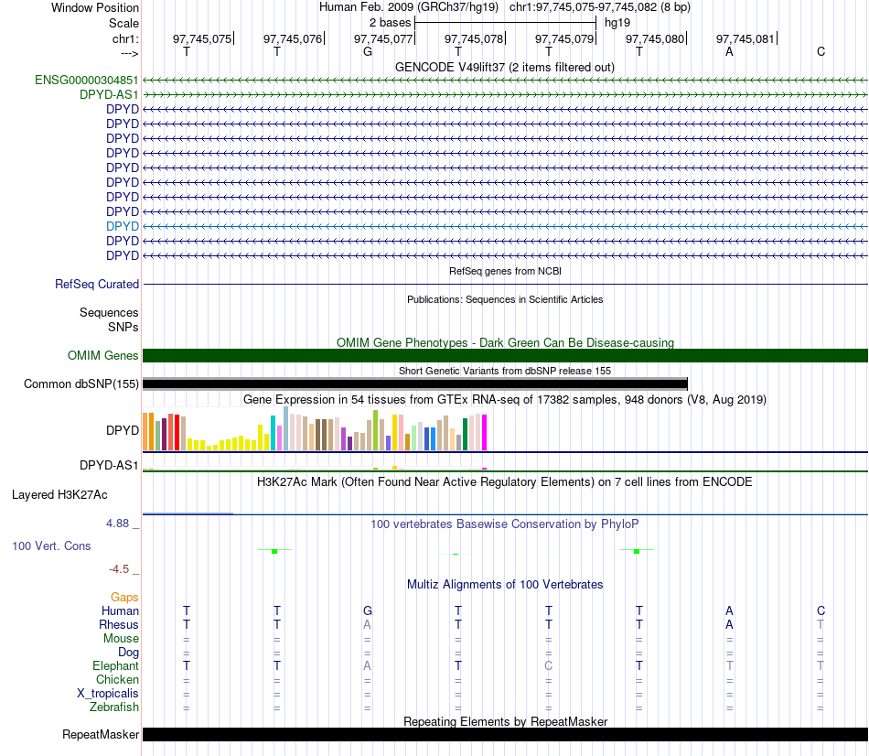This screenshot has width=869, height=756.
Task: Click the Common dbSNP(155) label
Action: pyautogui.click(x=80, y=383)
